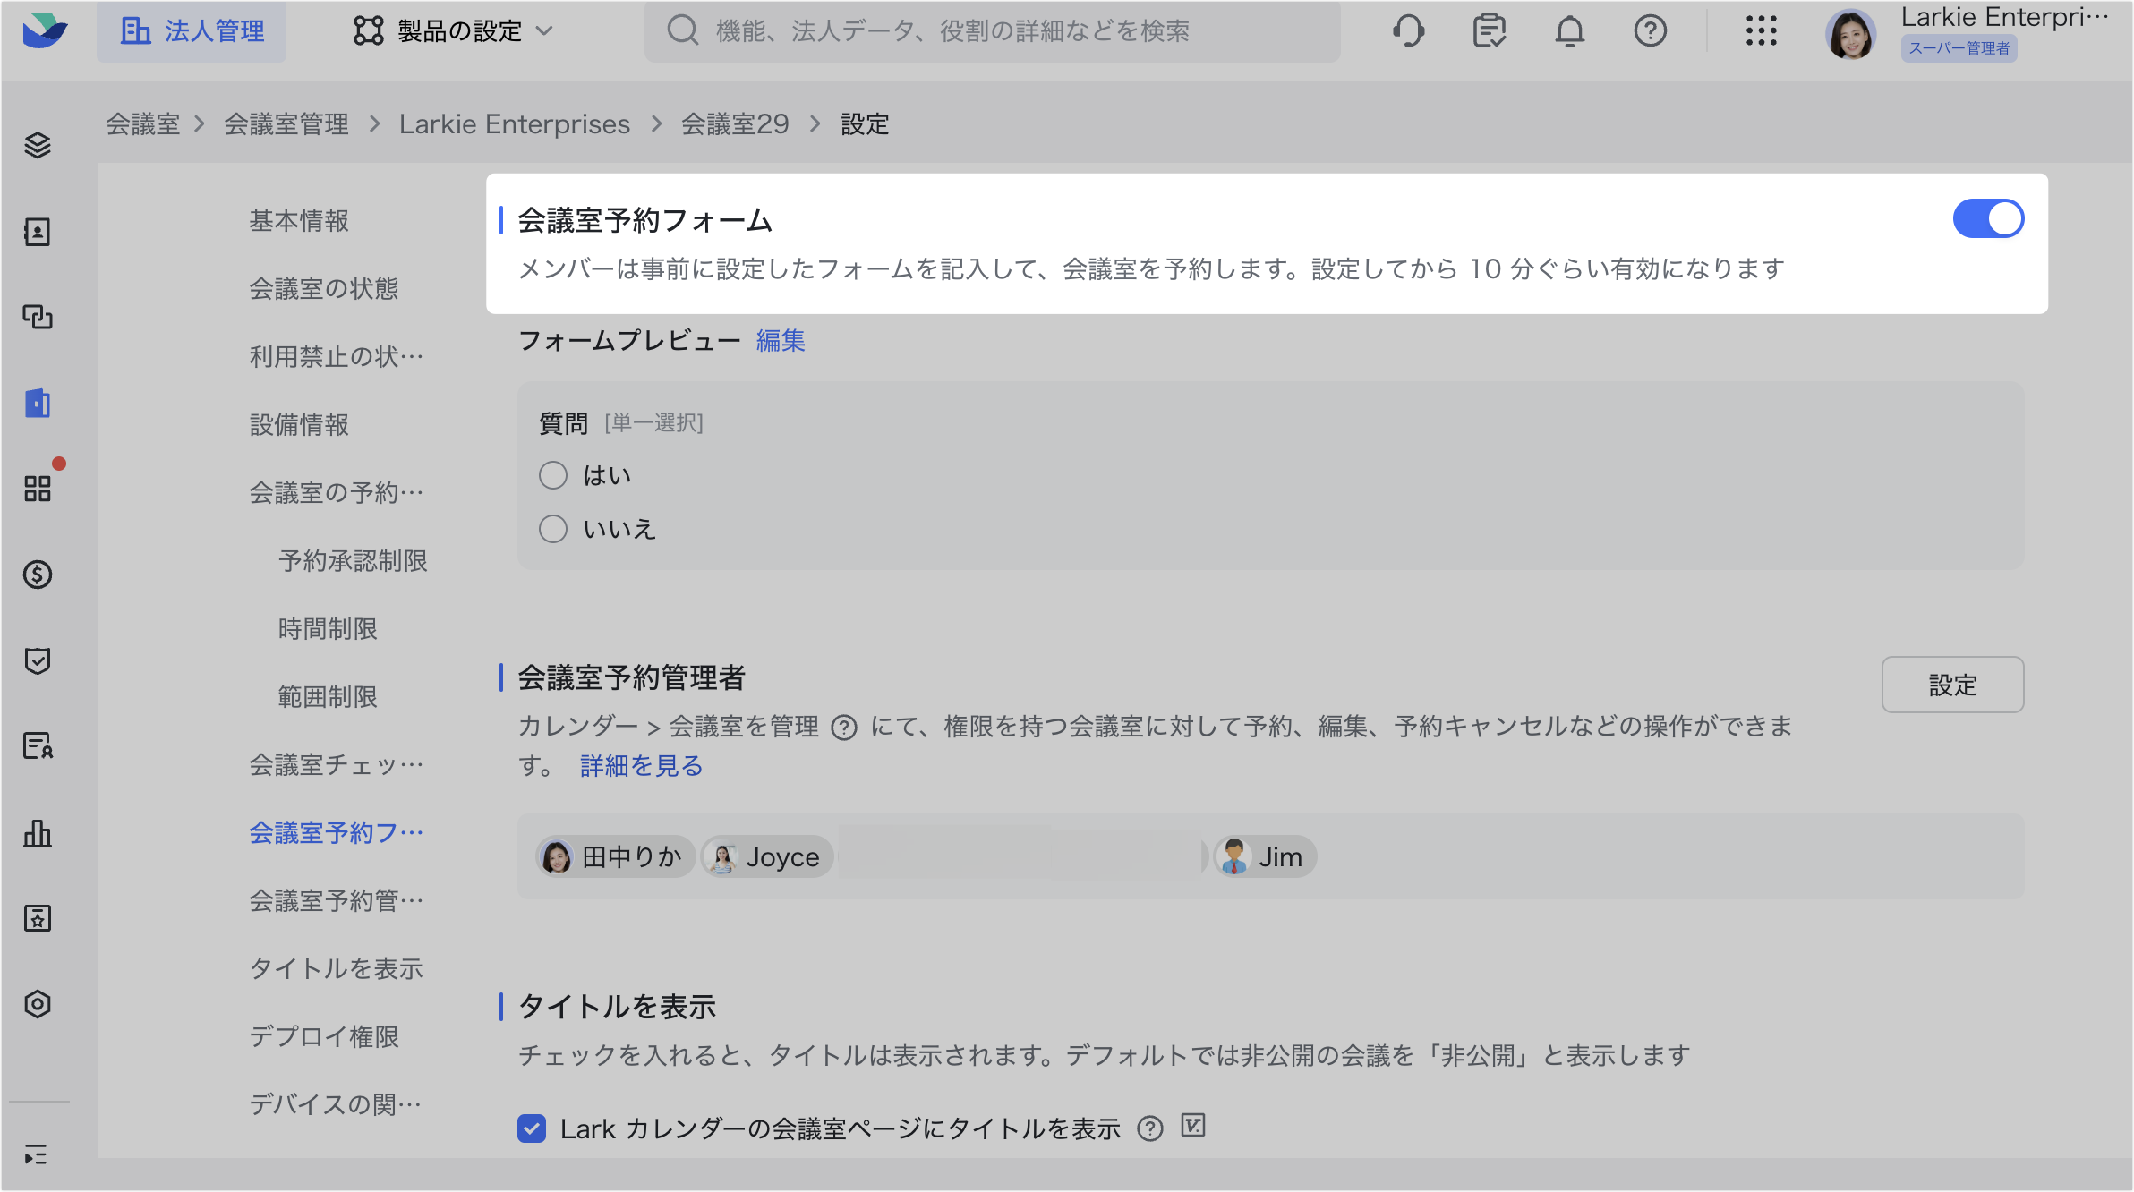
Task: Open the task checklist icon in header
Action: [1489, 31]
